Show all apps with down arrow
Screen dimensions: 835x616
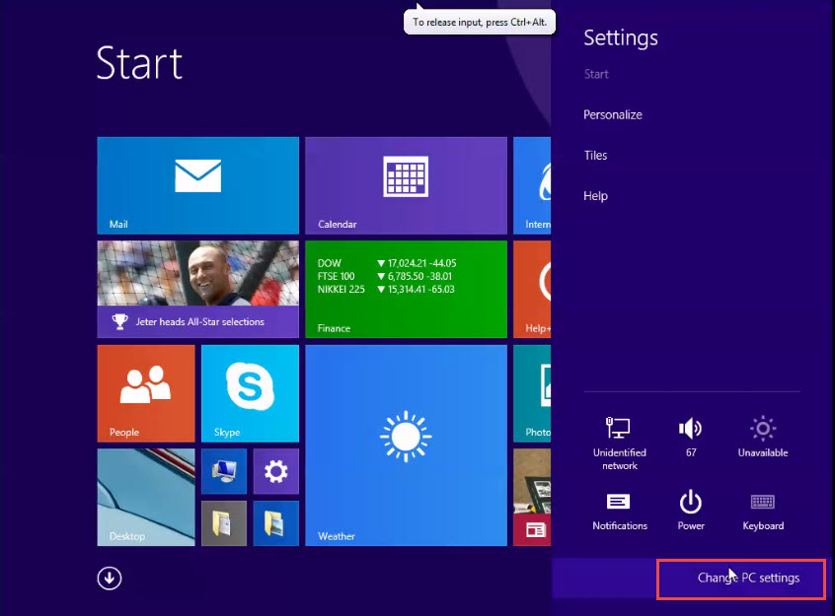point(110,579)
